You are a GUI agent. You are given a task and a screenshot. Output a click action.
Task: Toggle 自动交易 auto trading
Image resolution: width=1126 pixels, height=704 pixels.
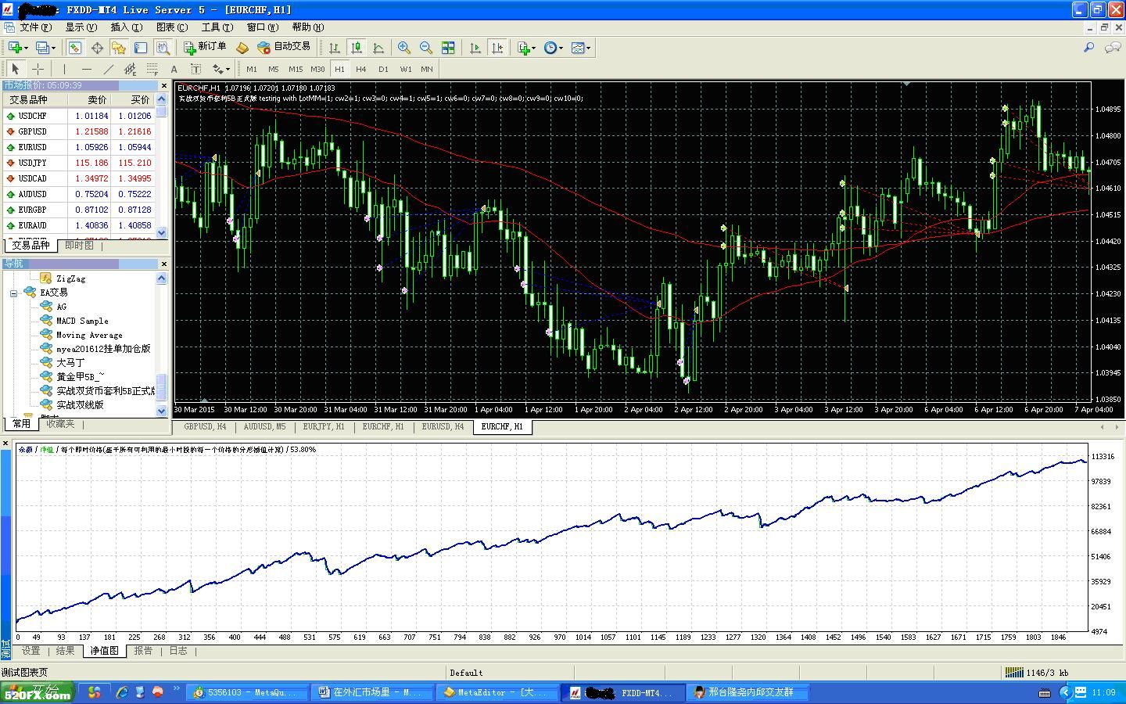pyautogui.click(x=284, y=48)
